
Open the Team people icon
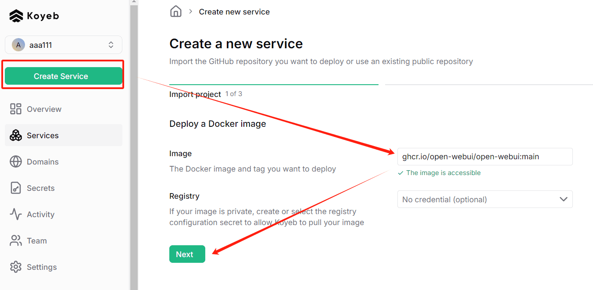coord(16,240)
